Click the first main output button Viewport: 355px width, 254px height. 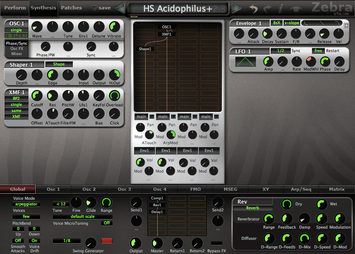141,117
